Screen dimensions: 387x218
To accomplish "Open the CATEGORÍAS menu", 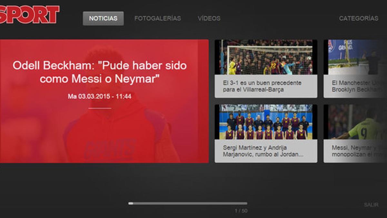I will coord(359,19).
